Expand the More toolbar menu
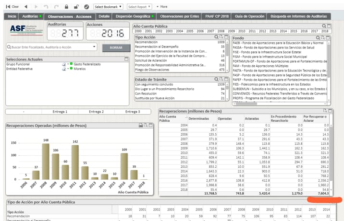The width and height of the screenshot is (344, 221). tap(161, 7)
